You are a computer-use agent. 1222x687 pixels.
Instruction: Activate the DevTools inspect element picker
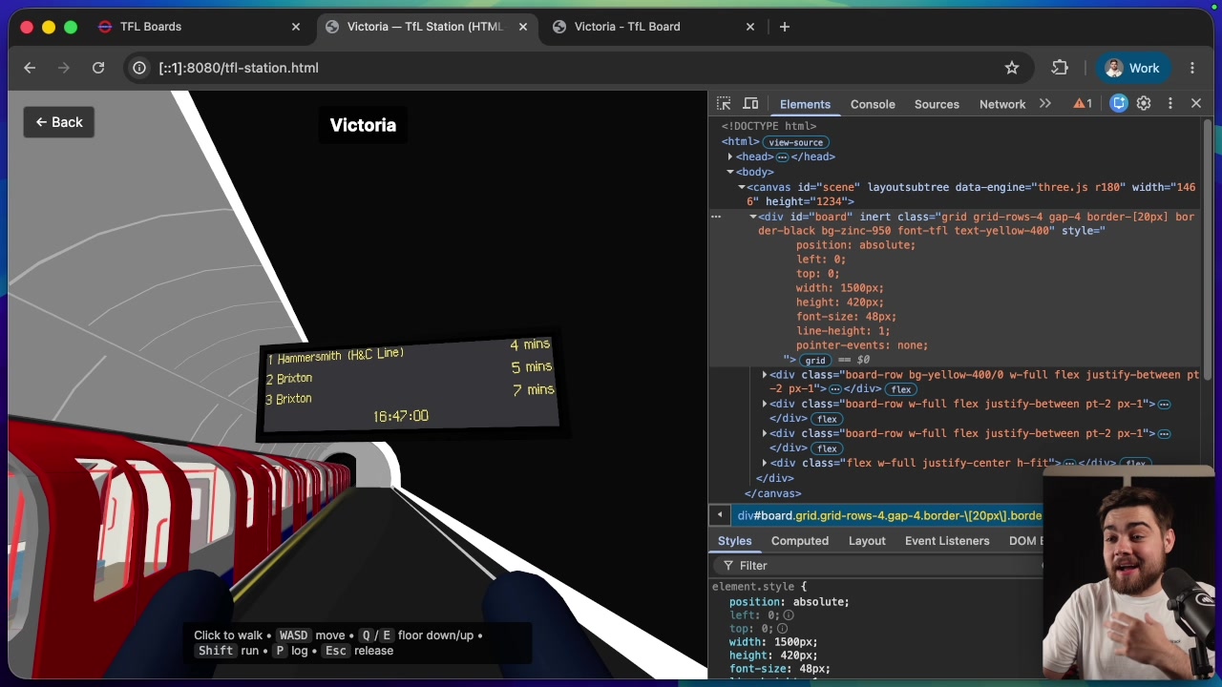click(724, 103)
